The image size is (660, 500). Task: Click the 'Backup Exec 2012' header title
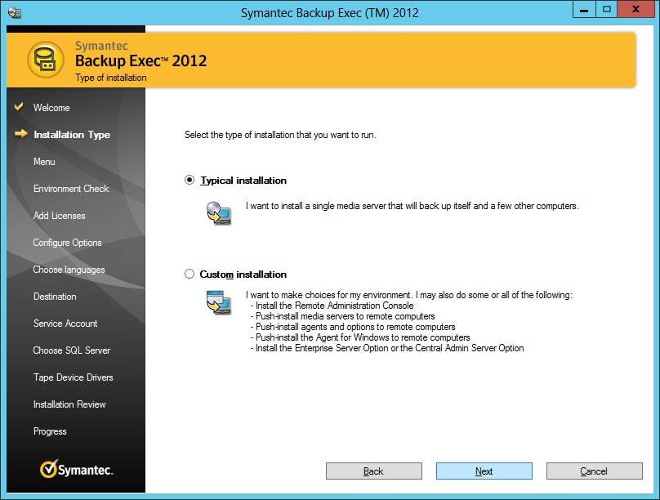[141, 61]
